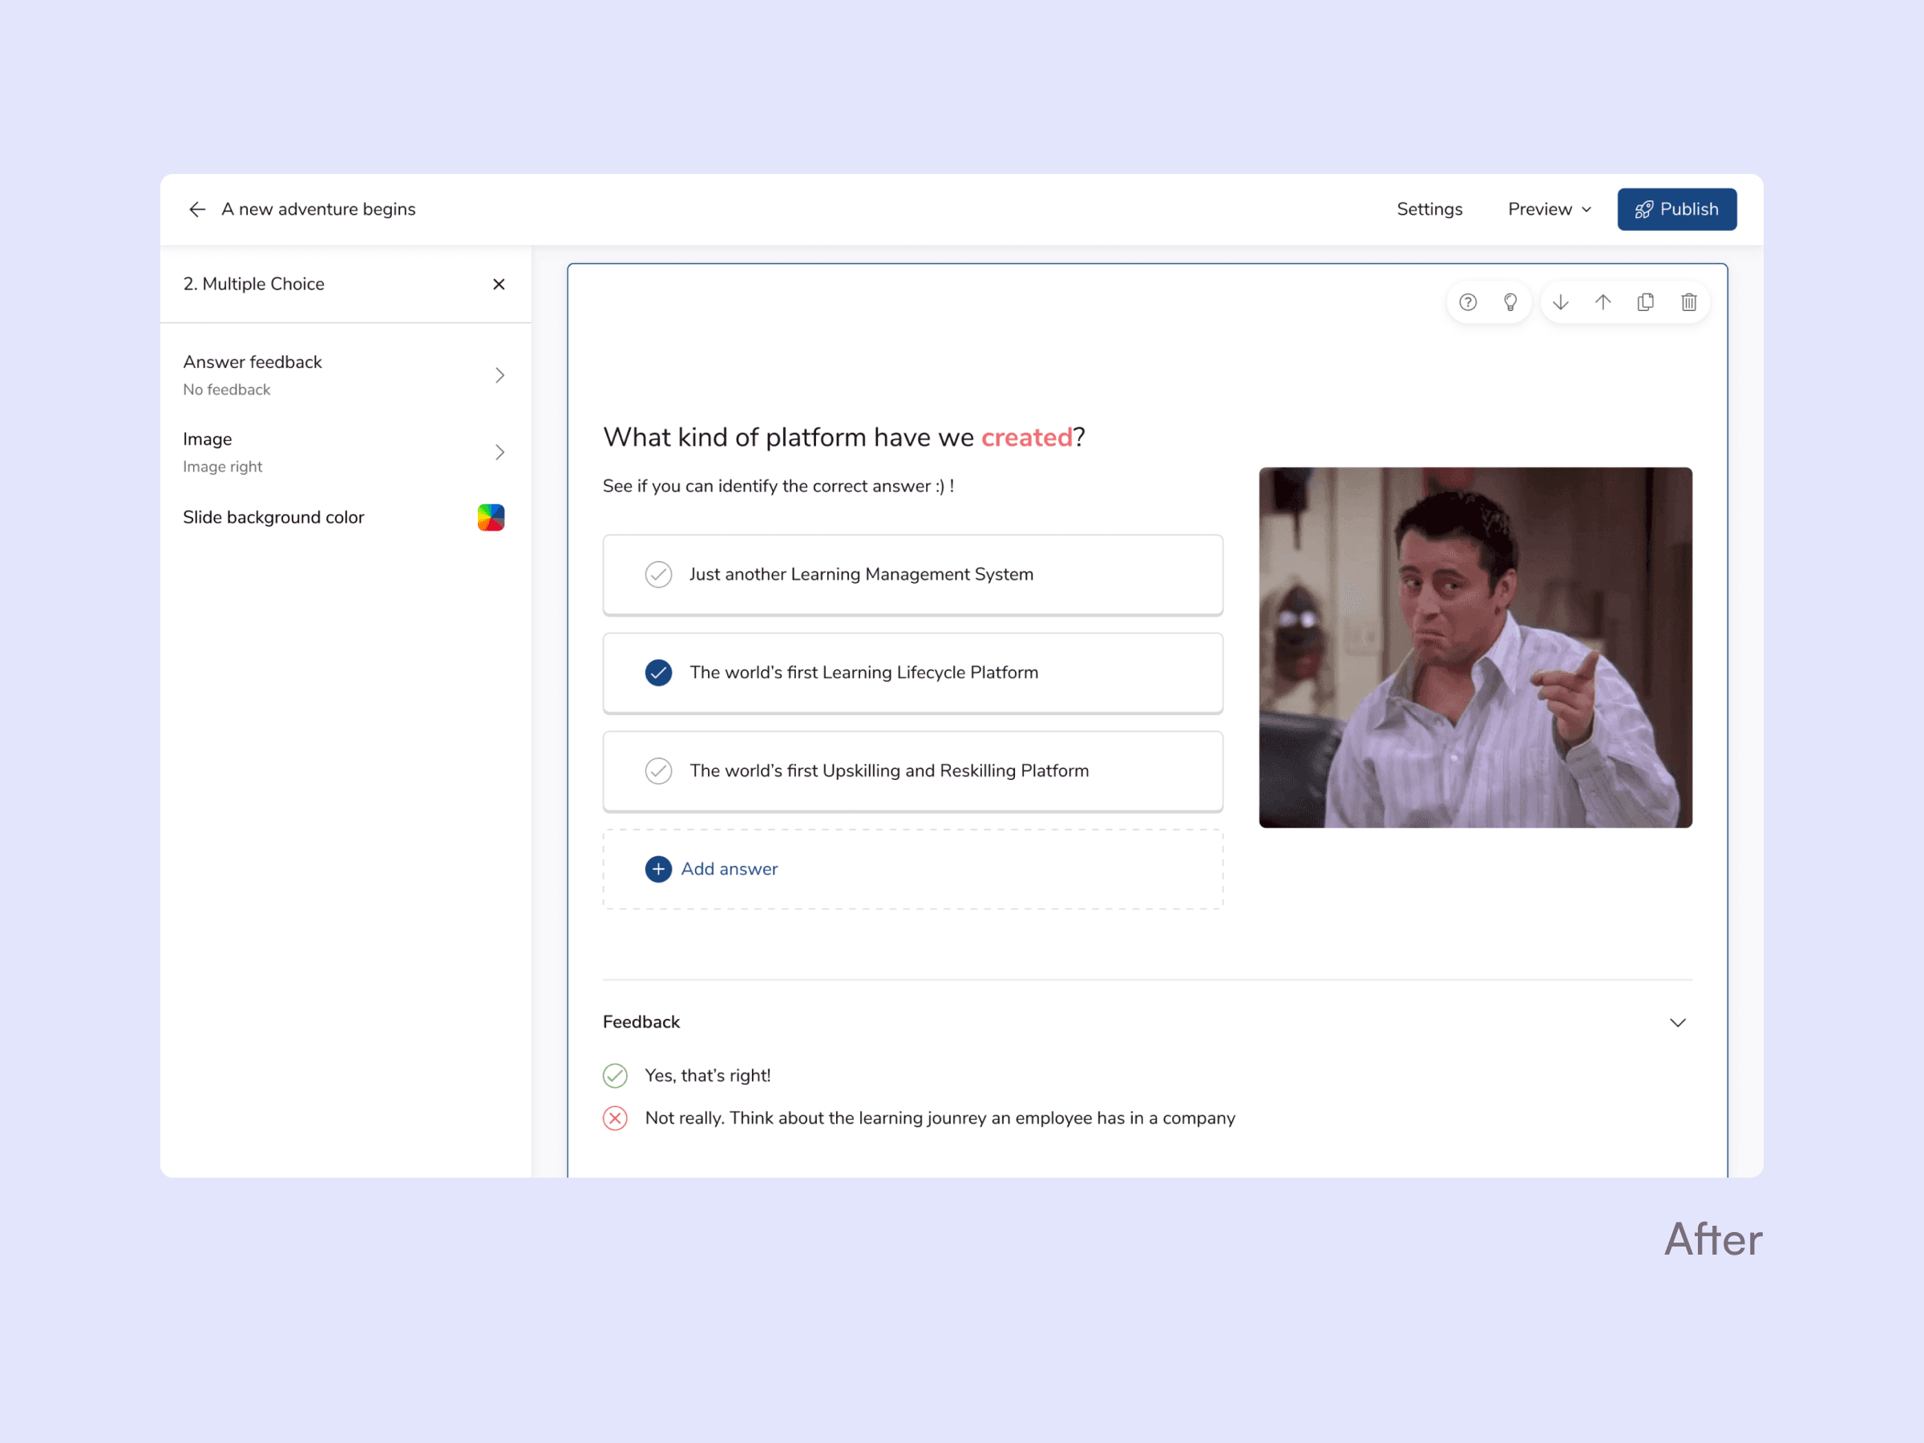Click the question mark help icon
This screenshot has height=1443, width=1924.
click(1467, 301)
